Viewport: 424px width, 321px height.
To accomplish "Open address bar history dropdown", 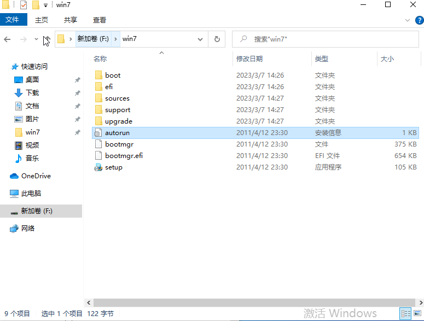I will point(200,39).
